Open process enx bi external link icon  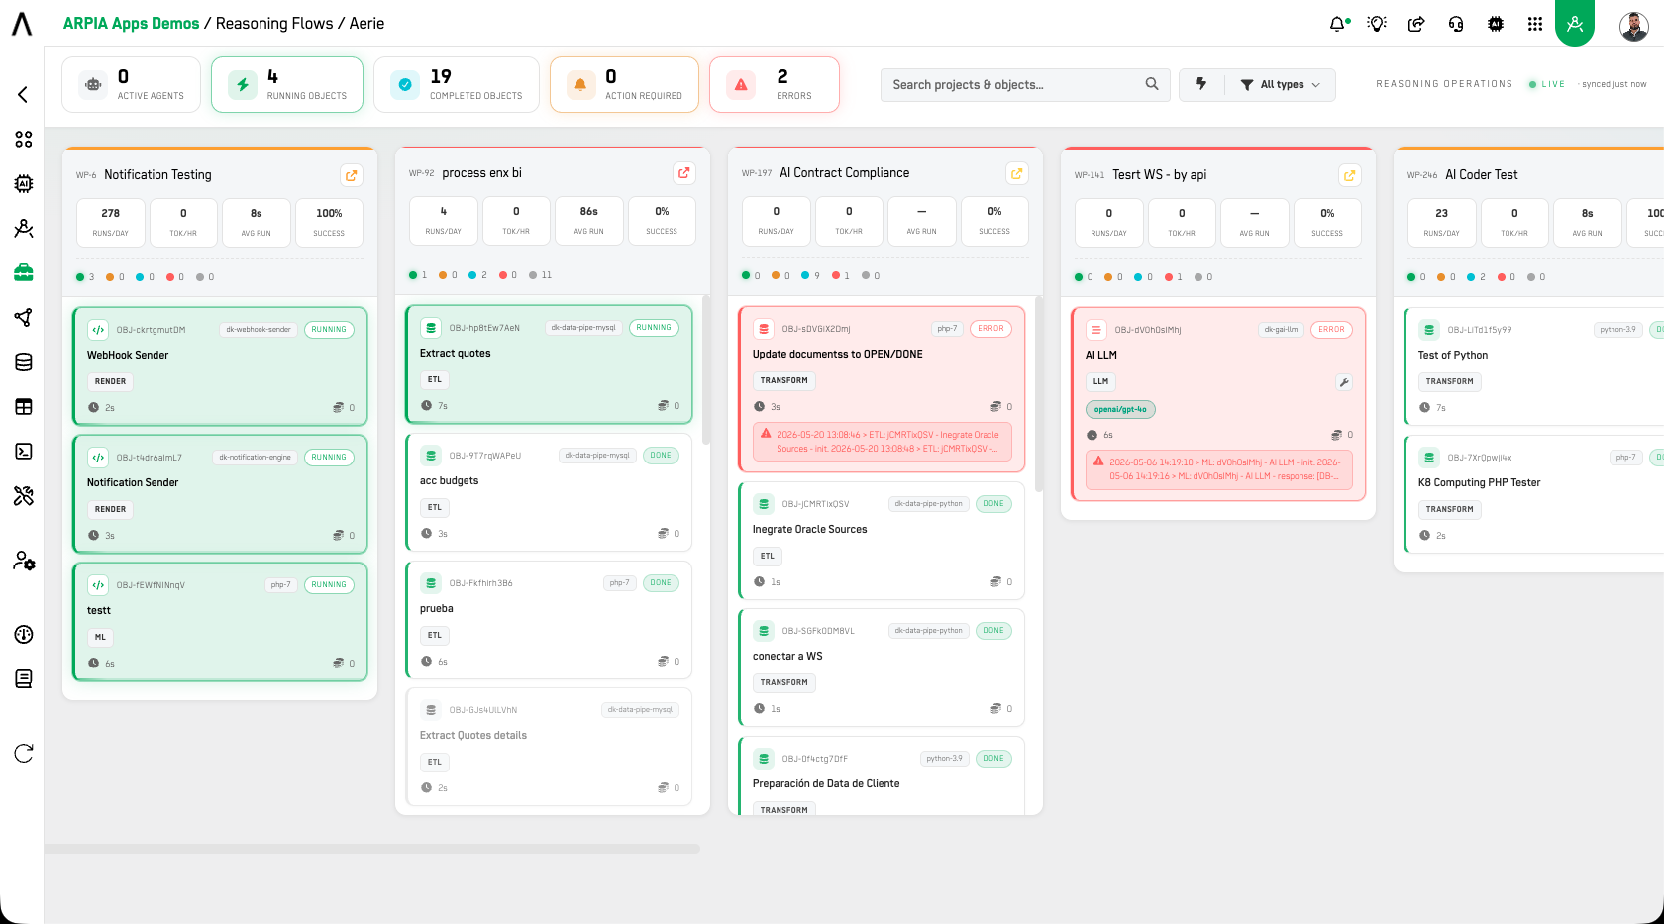[683, 173]
